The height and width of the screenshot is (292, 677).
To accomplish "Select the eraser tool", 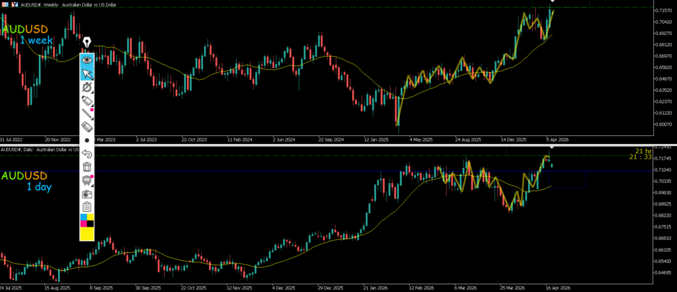I will click(87, 126).
